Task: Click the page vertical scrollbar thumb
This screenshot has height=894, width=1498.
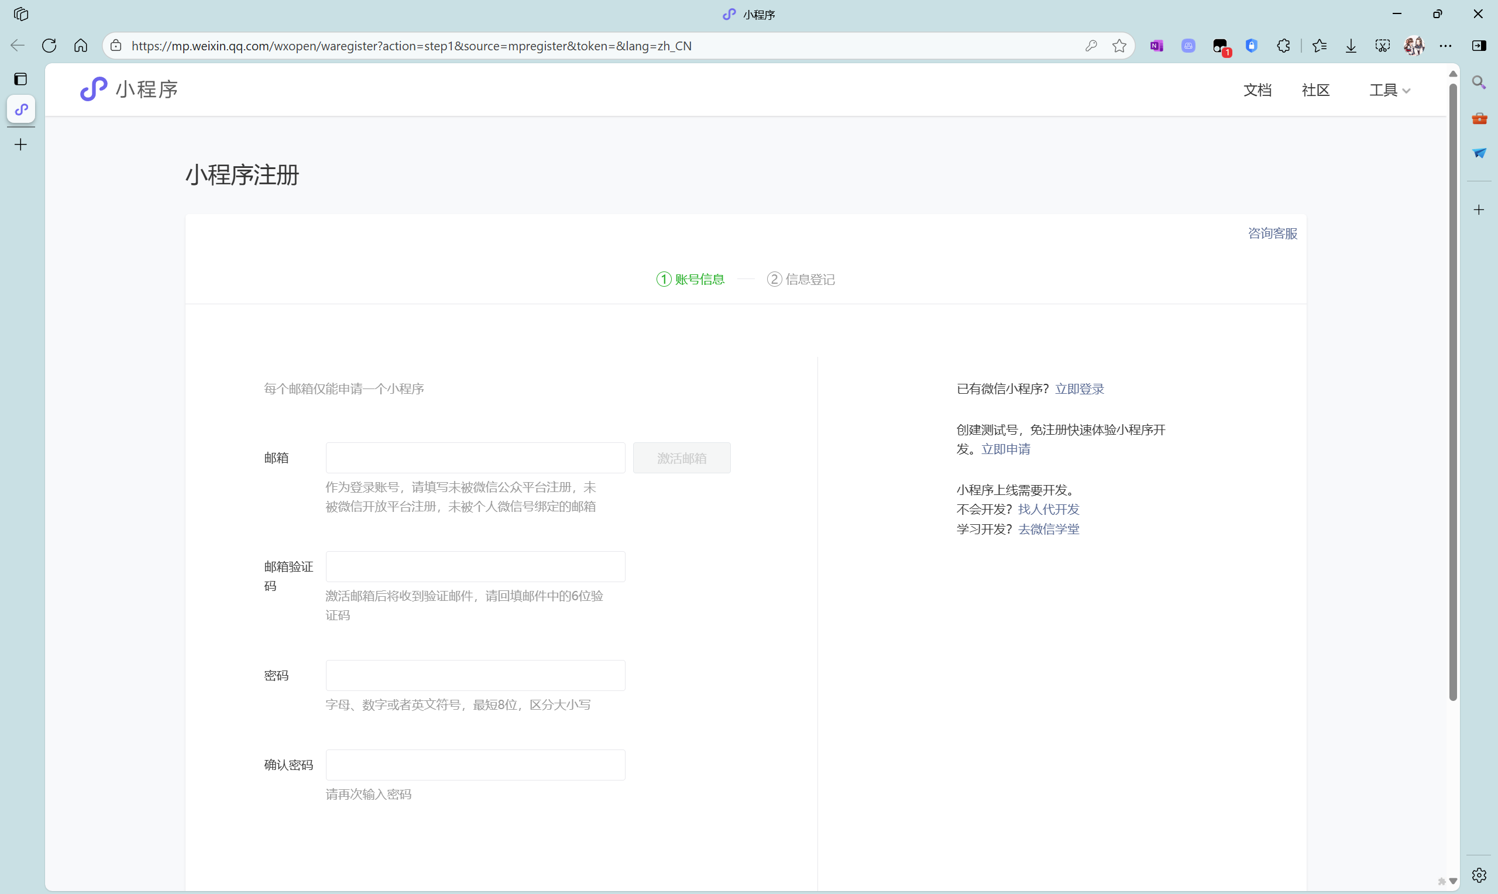Action: pos(1453,391)
